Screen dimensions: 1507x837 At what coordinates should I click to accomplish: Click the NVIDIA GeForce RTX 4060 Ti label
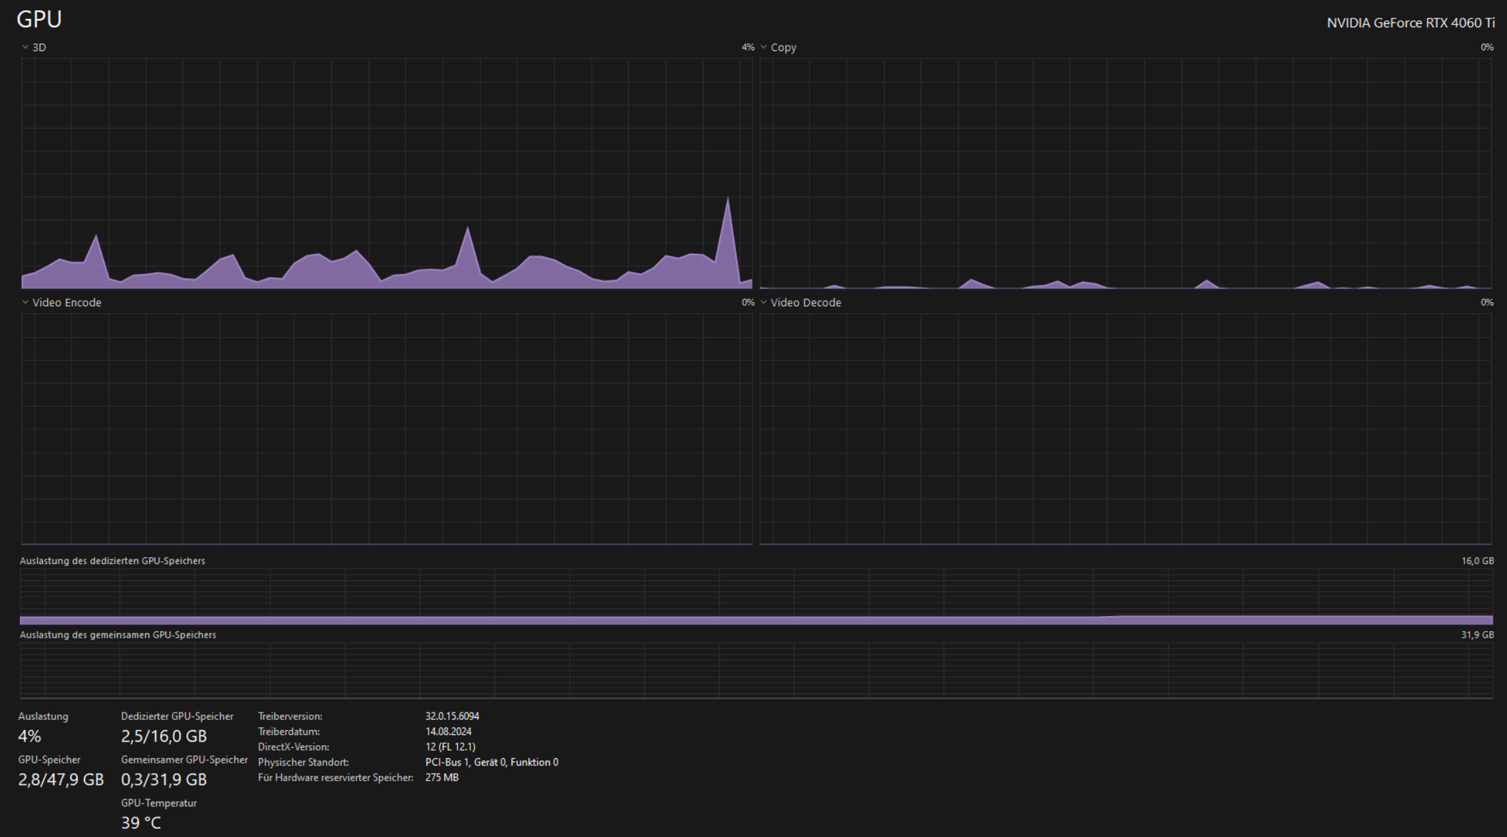click(1410, 23)
